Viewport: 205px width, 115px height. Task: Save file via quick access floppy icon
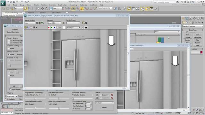tap(14, 2)
